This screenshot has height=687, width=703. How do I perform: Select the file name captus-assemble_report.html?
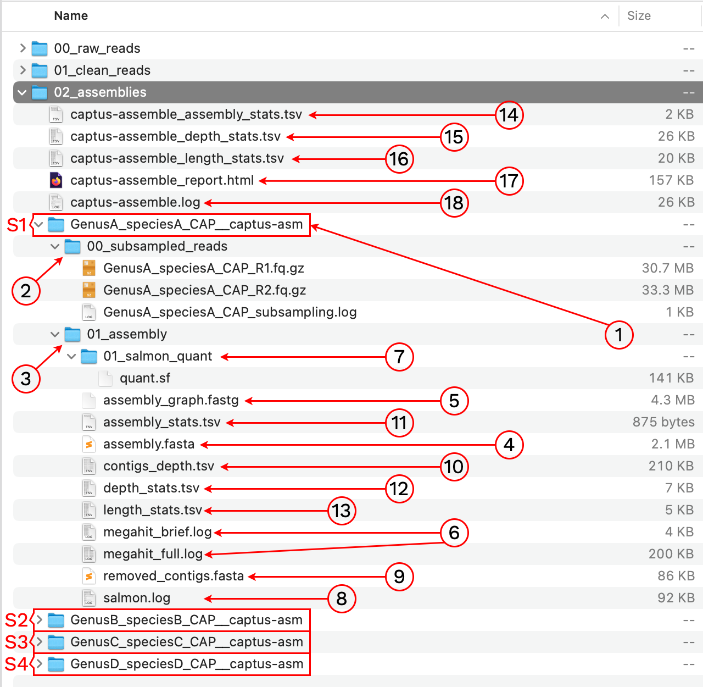(x=162, y=180)
